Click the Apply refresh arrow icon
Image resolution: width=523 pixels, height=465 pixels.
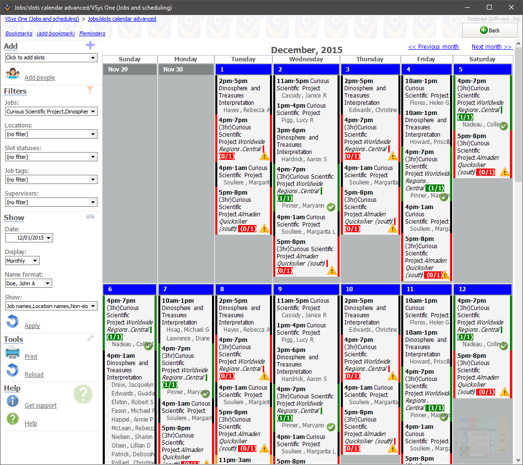pyautogui.click(x=13, y=322)
